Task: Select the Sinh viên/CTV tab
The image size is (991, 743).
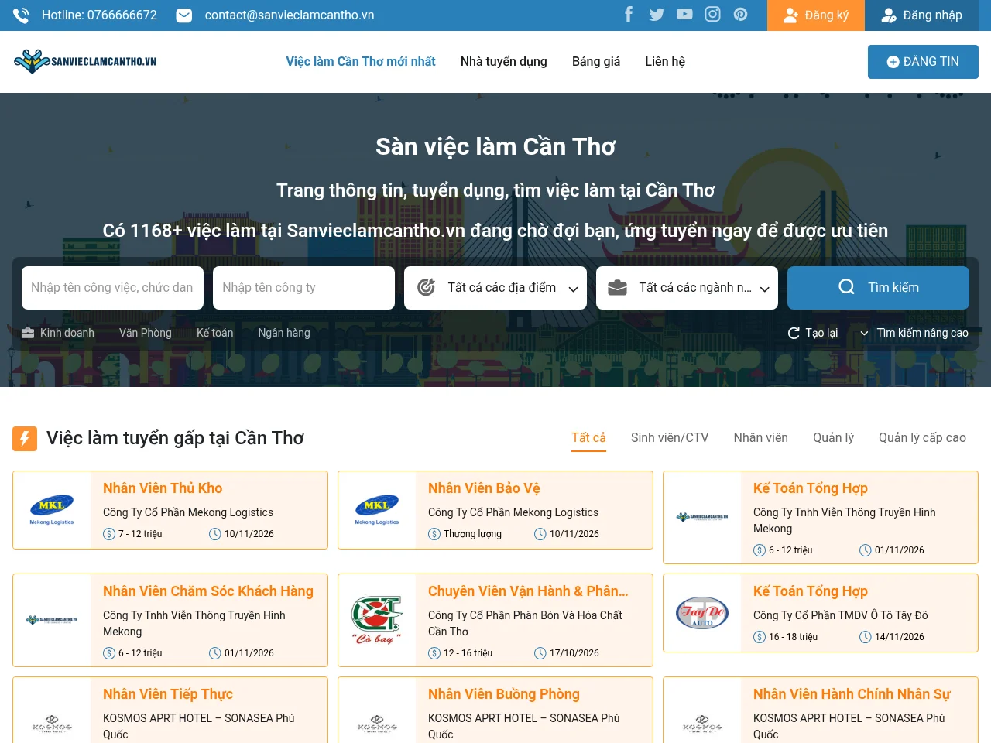Action: point(670,438)
